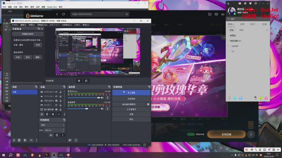Hide the 显示器采集 source

(56, 109)
